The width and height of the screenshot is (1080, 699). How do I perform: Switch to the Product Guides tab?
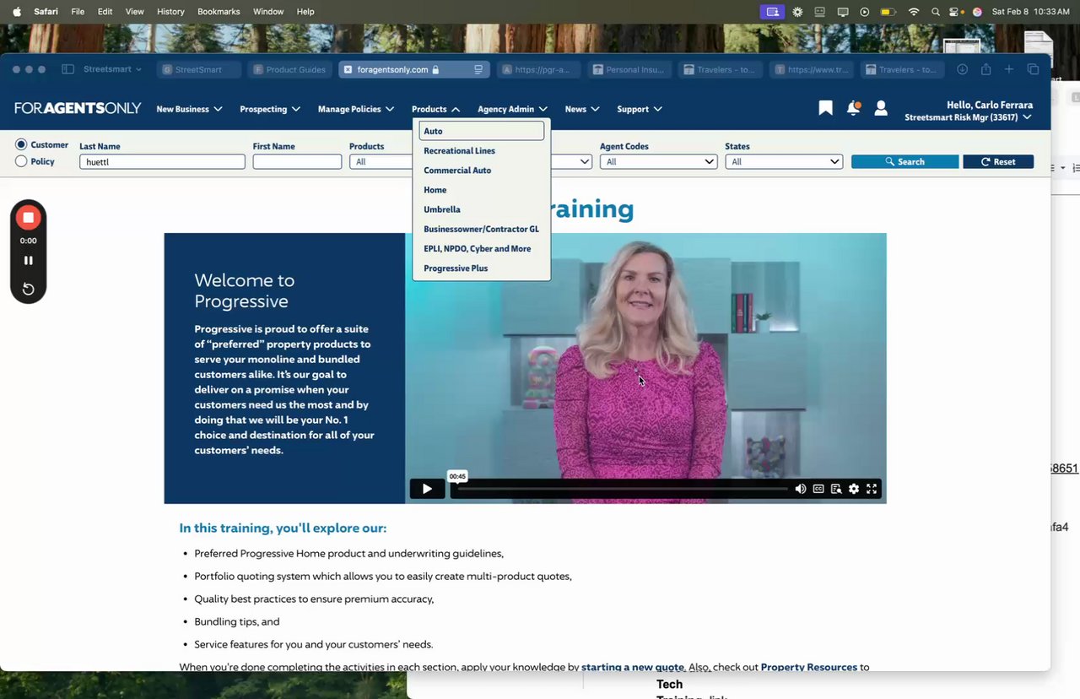pos(289,69)
